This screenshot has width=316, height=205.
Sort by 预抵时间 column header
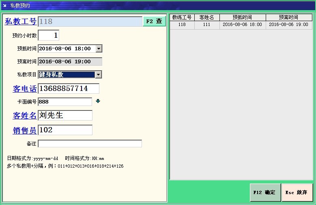click(243, 17)
